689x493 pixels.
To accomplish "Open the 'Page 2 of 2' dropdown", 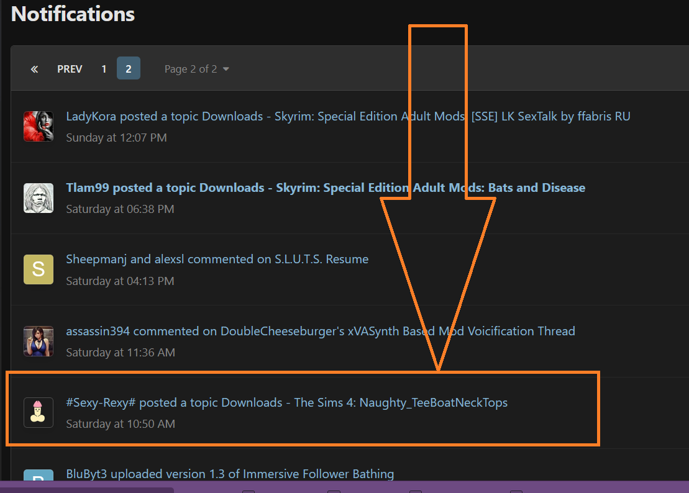I will 196,69.
